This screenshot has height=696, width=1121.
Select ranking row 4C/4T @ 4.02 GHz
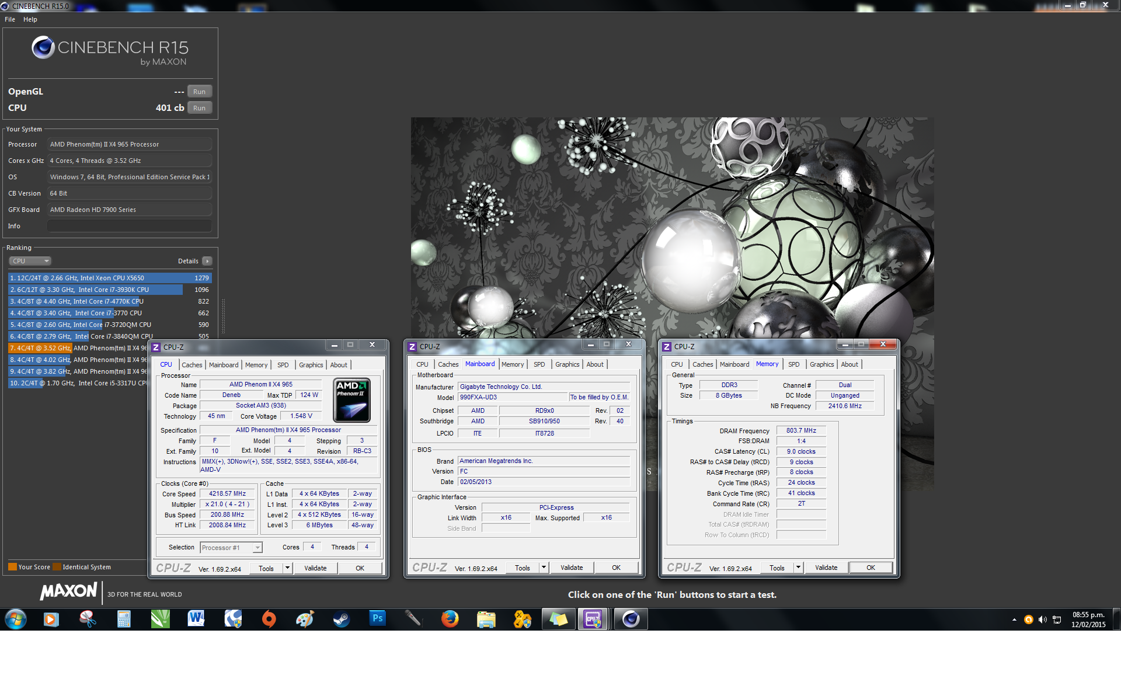(x=78, y=360)
